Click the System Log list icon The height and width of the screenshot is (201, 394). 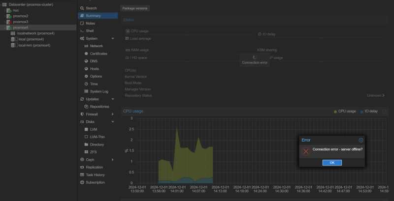coord(86,91)
